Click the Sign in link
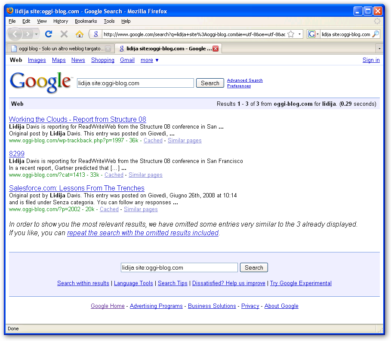 (371, 60)
